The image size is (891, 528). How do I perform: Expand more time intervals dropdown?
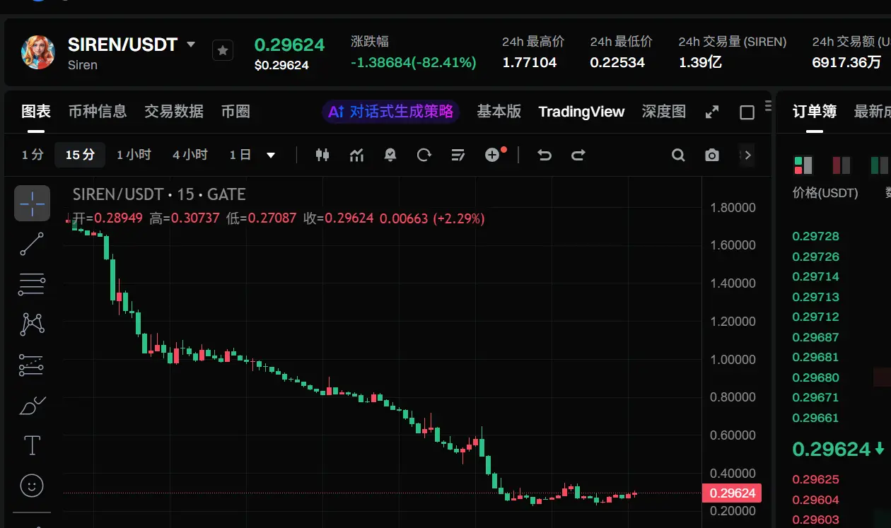click(x=271, y=155)
